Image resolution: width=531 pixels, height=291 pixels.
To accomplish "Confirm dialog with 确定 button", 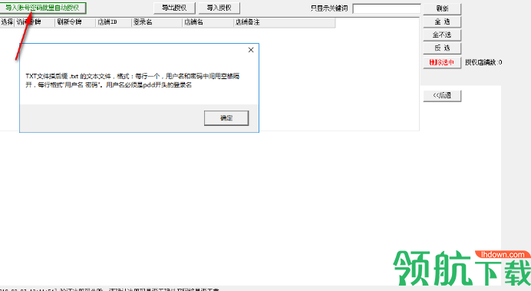I will click(x=226, y=118).
